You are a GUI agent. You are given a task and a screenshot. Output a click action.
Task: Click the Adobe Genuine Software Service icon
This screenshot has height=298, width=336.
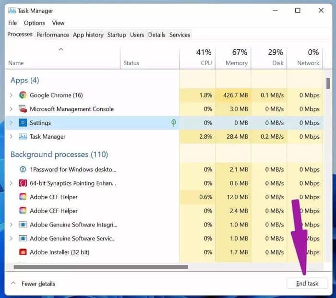click(x=23, y=238)
